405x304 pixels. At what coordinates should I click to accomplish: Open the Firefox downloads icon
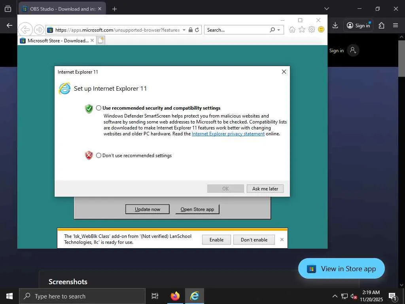click(335, 25)
